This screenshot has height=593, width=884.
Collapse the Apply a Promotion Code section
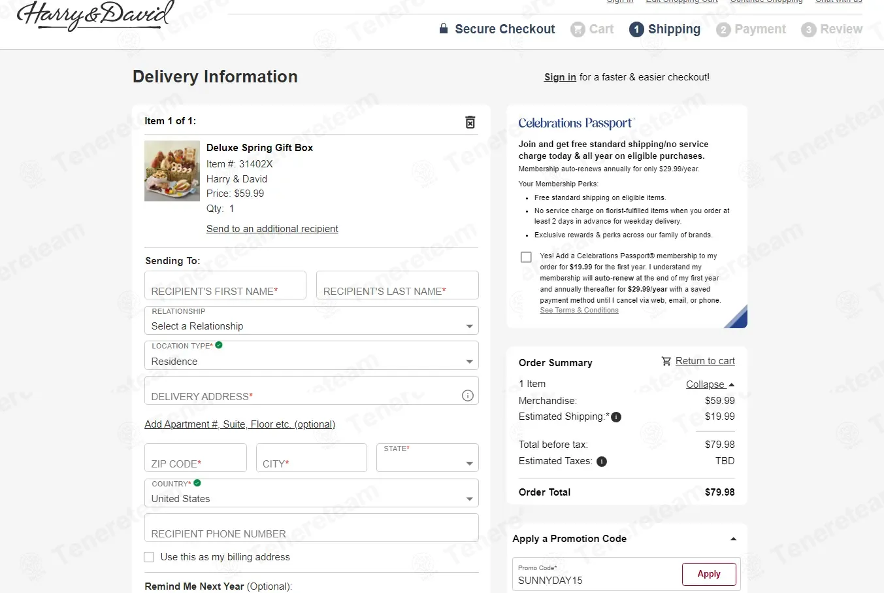coord(733,539)
